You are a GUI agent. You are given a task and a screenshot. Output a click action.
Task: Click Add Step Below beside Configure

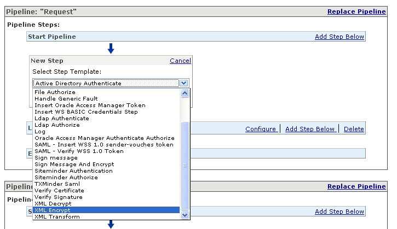click(310, 129)
